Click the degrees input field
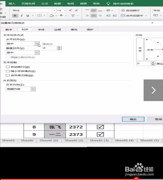Image resolution: width=163 pixels, height=180 pixels. (144, 63)
